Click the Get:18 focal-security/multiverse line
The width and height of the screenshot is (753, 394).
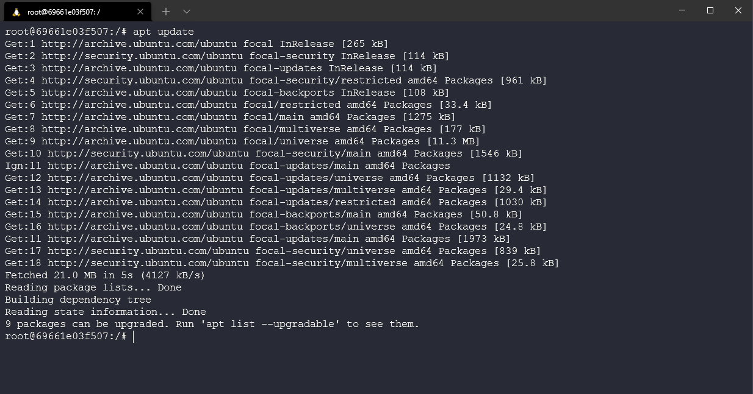[281, 262]
